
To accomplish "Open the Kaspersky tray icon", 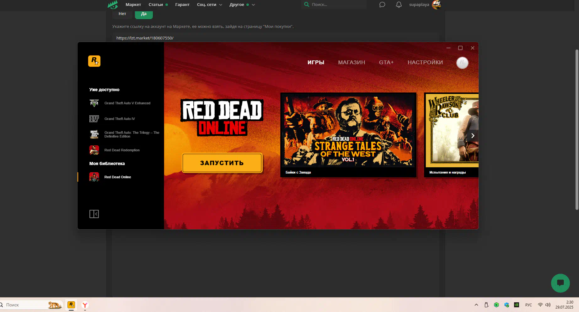I will point(496,305).
